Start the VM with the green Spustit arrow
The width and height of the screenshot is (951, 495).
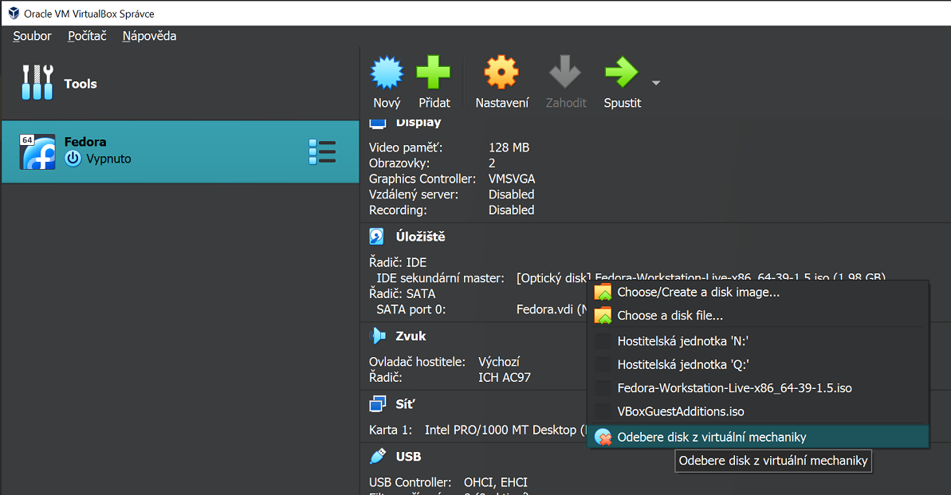pos(622,73)
